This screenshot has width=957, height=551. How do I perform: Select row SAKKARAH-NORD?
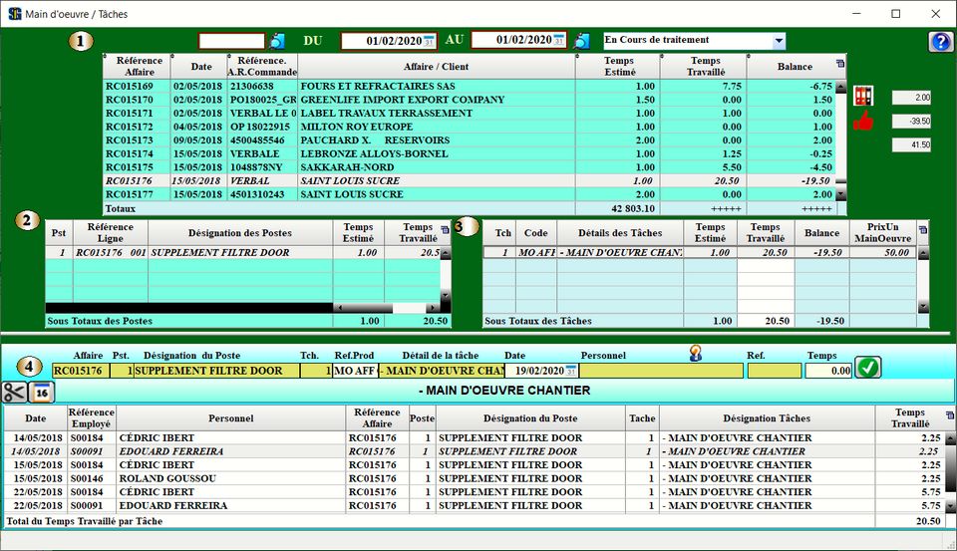click(x=469, y=167)
